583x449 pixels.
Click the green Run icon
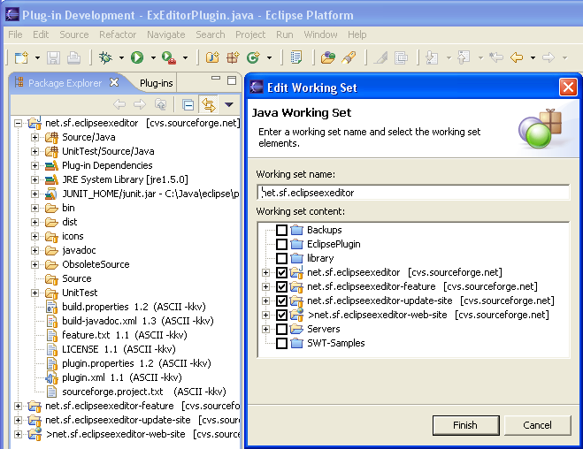click(x=137, y=57)
